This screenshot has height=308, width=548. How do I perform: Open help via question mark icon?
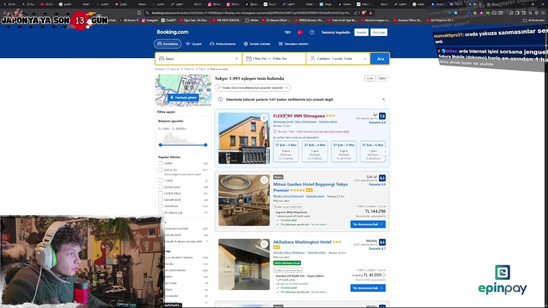click(x=312, y=33)
